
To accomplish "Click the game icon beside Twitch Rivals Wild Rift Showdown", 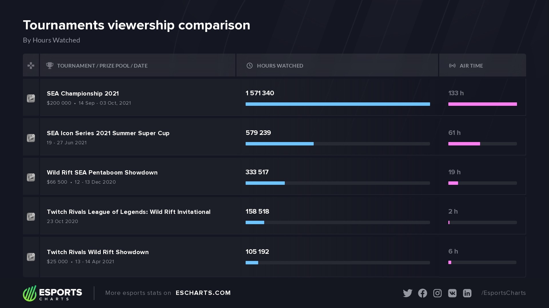I will (31, 257).
